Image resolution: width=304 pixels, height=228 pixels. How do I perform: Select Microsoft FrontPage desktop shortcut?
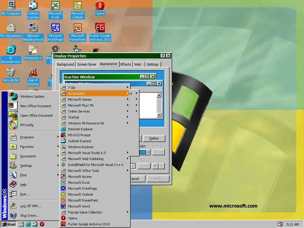55,32
